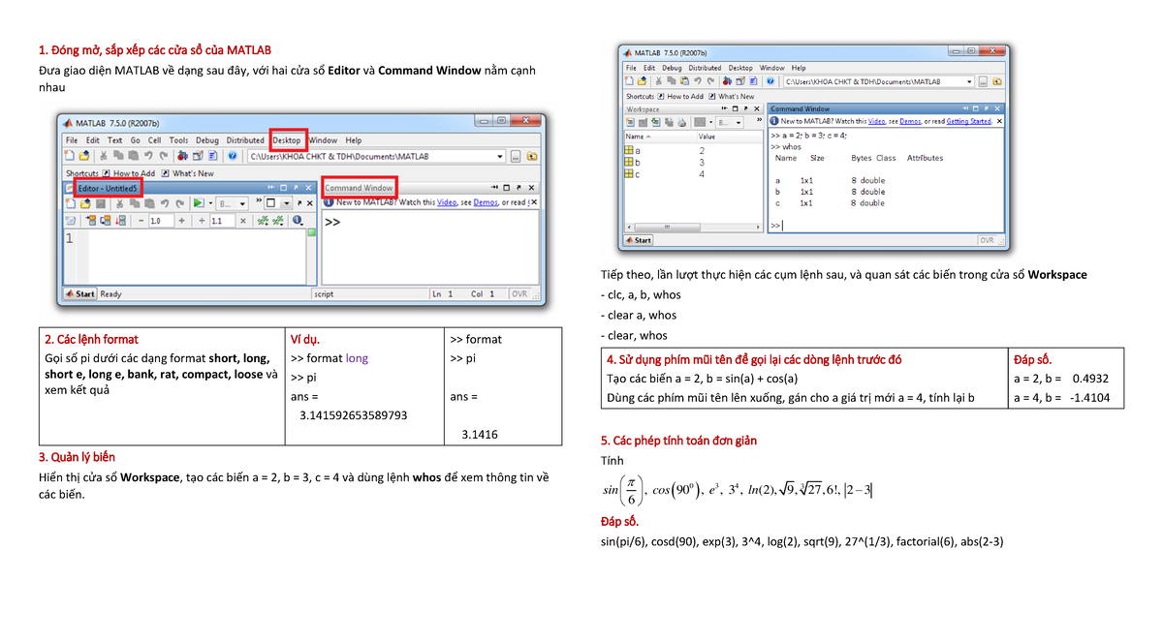Place the cursor at the Command Window prompt

click(x=780, y=226)
